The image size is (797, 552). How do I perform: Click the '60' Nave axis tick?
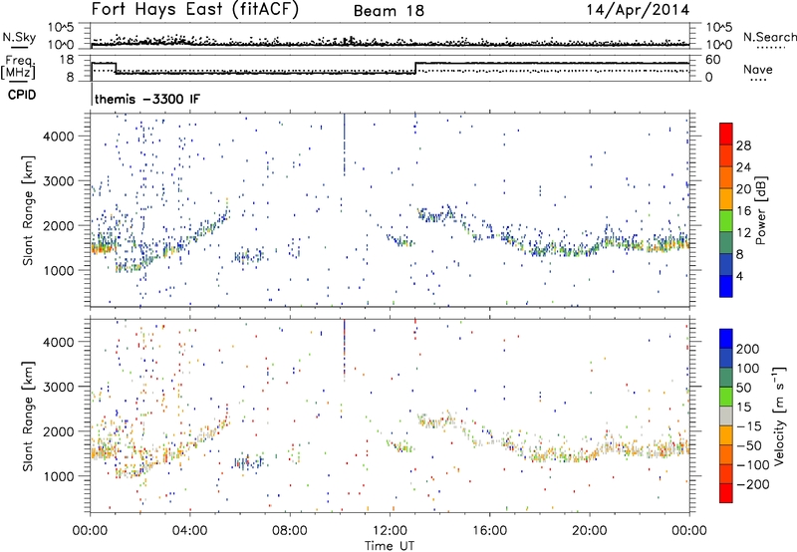coord(713,60)
